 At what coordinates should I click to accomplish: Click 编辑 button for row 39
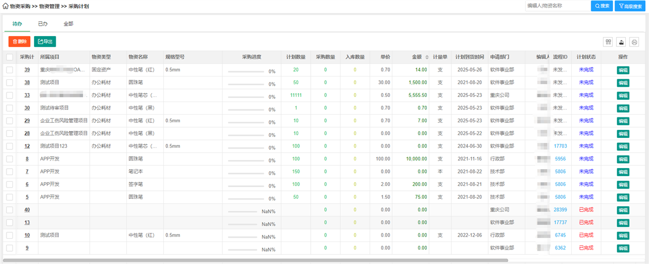623,70
